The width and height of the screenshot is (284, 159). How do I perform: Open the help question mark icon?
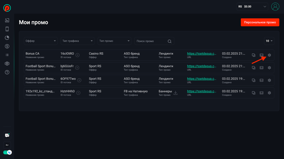7,72
